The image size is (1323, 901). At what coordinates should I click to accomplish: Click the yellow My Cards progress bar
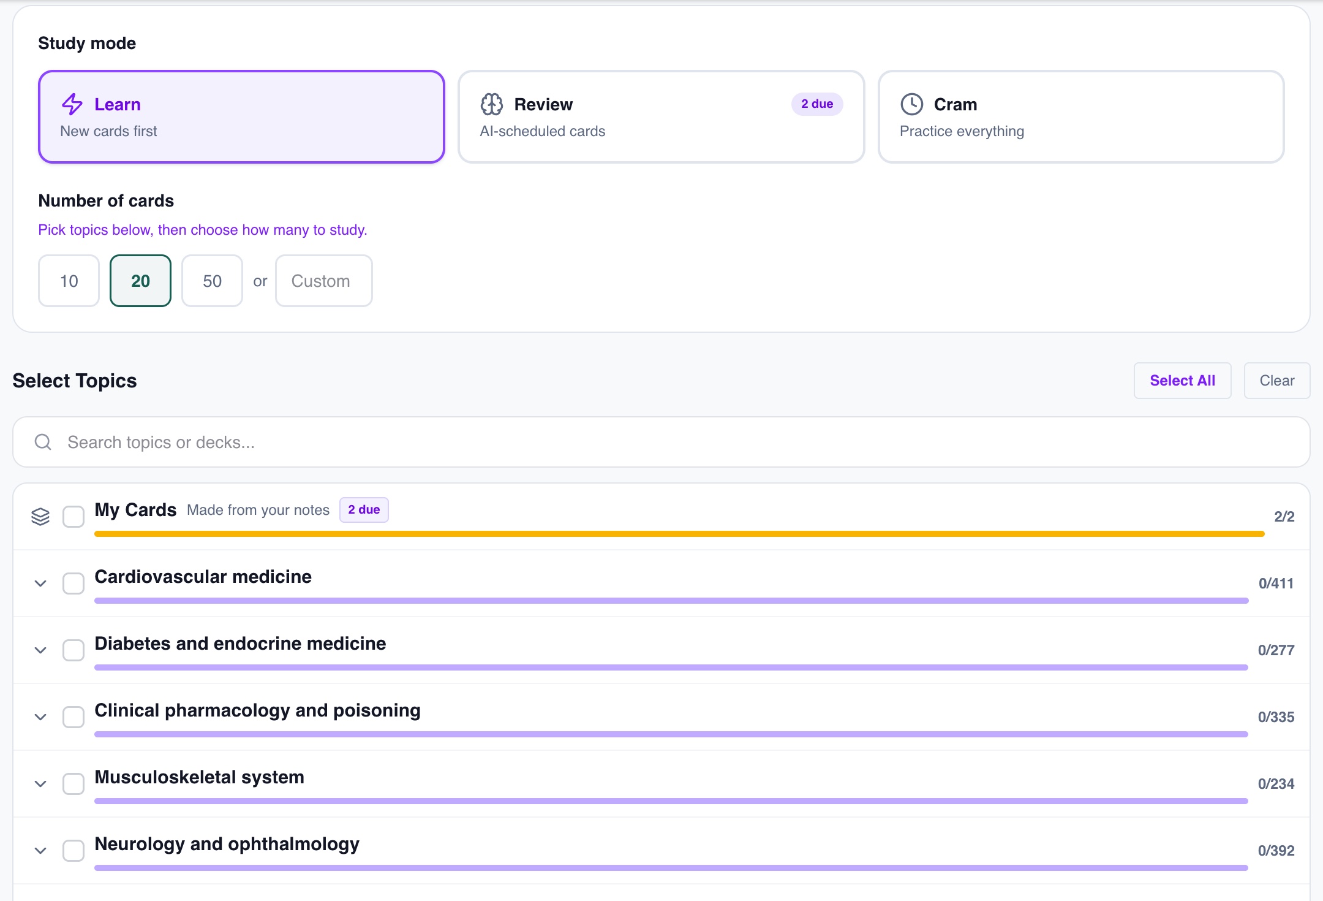(679, 534)
